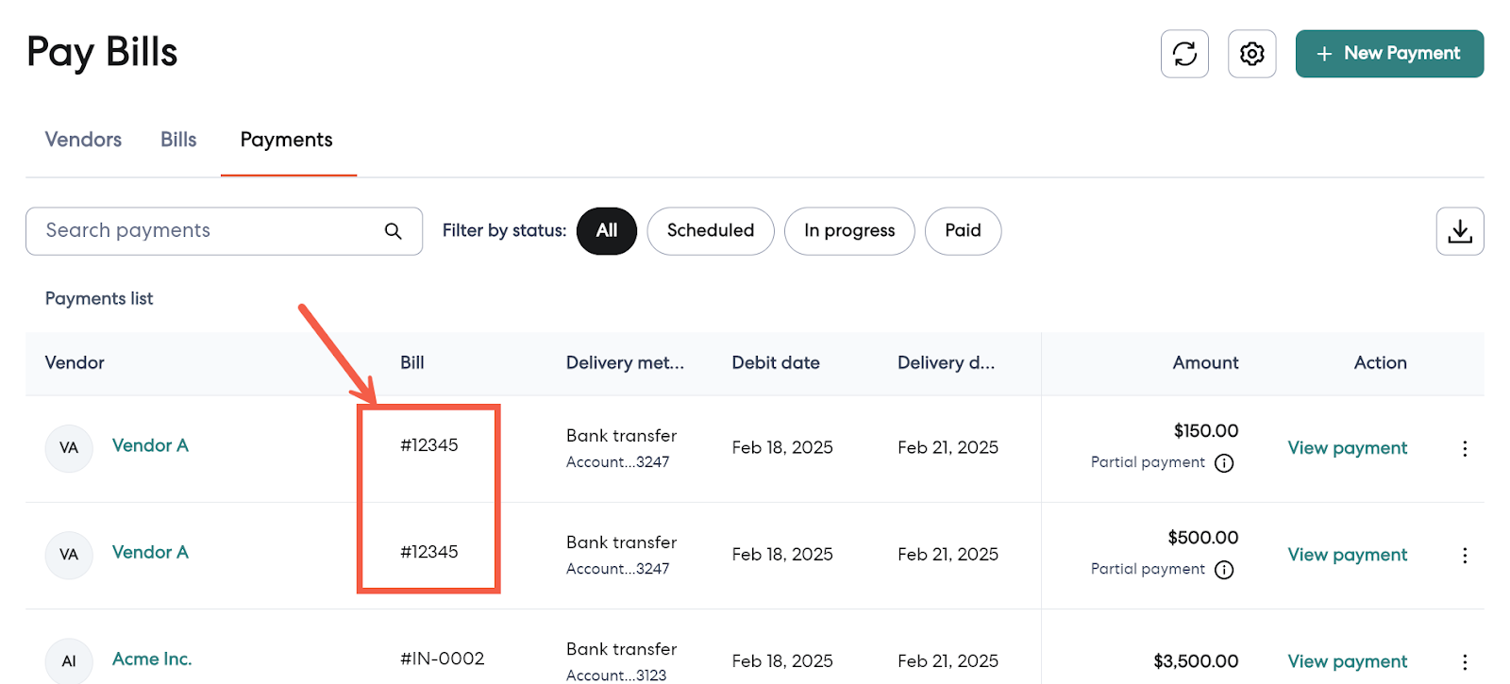Open settings gear icon
The height and width of the screenshot is (684, 1510).
[1251, 54]
